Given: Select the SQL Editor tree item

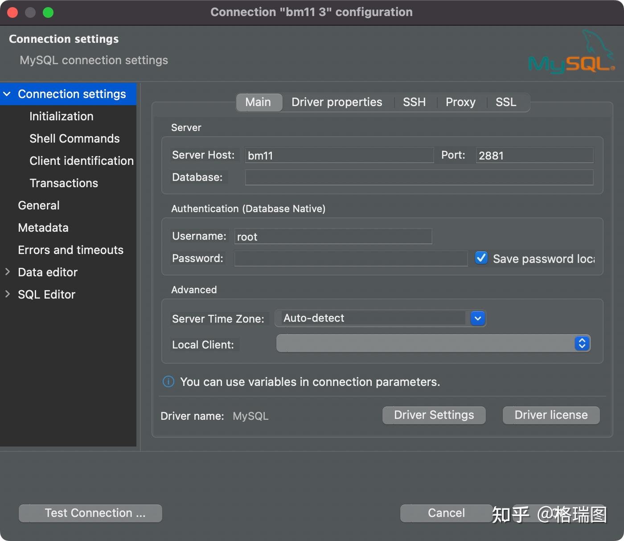Looking at the screenshot, I should coord(68,295).
